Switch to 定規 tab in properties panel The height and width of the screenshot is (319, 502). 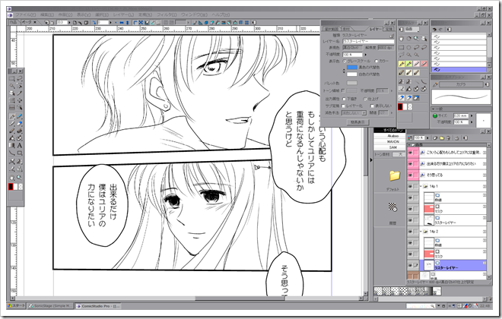(x=389, y=29)
